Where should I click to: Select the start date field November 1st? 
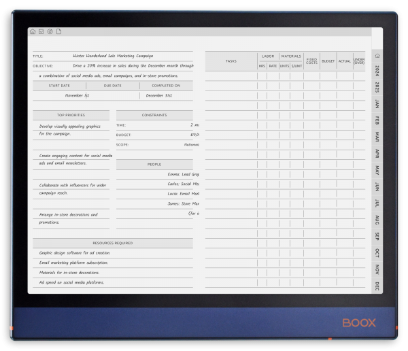58,96
